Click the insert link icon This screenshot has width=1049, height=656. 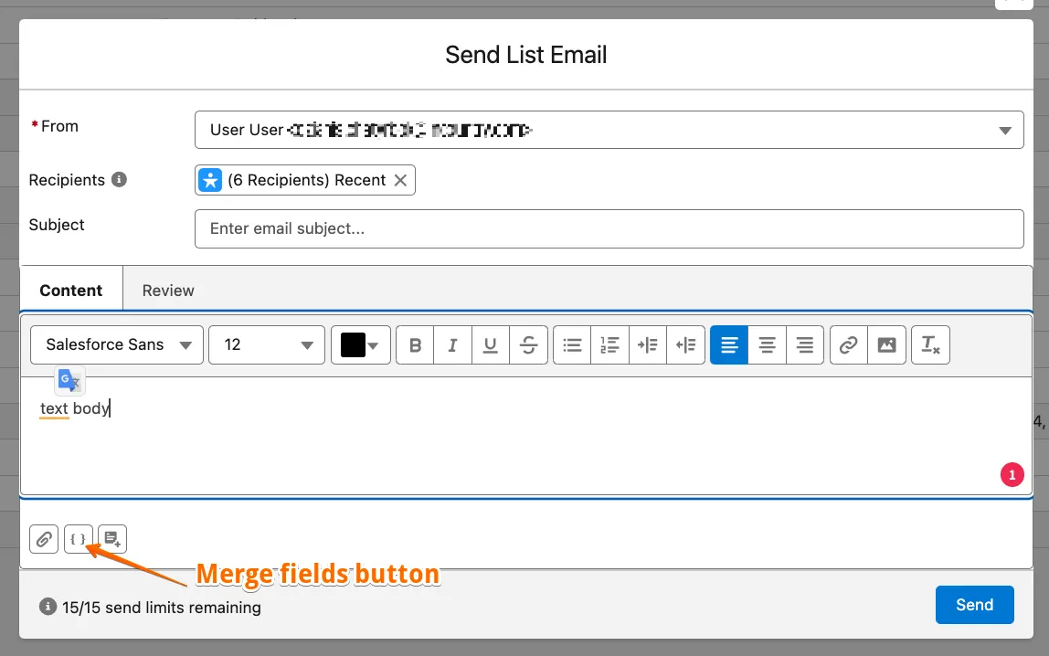click(849, 345)
